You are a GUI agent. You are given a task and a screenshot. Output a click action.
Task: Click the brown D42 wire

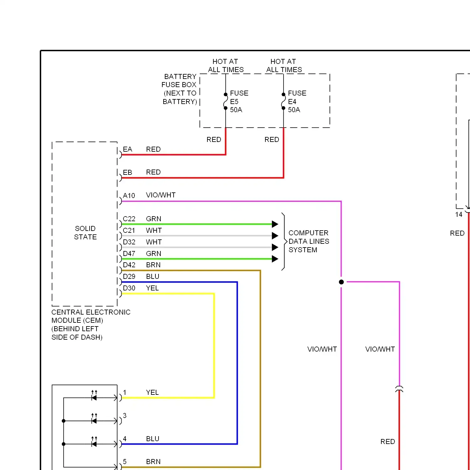260,368
